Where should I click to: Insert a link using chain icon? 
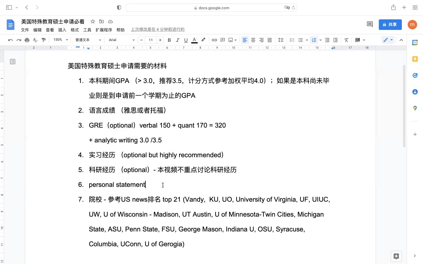[x=214, y=40]
